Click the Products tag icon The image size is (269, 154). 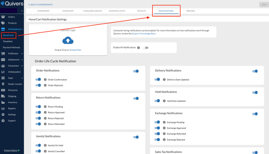tap(3, 23)
